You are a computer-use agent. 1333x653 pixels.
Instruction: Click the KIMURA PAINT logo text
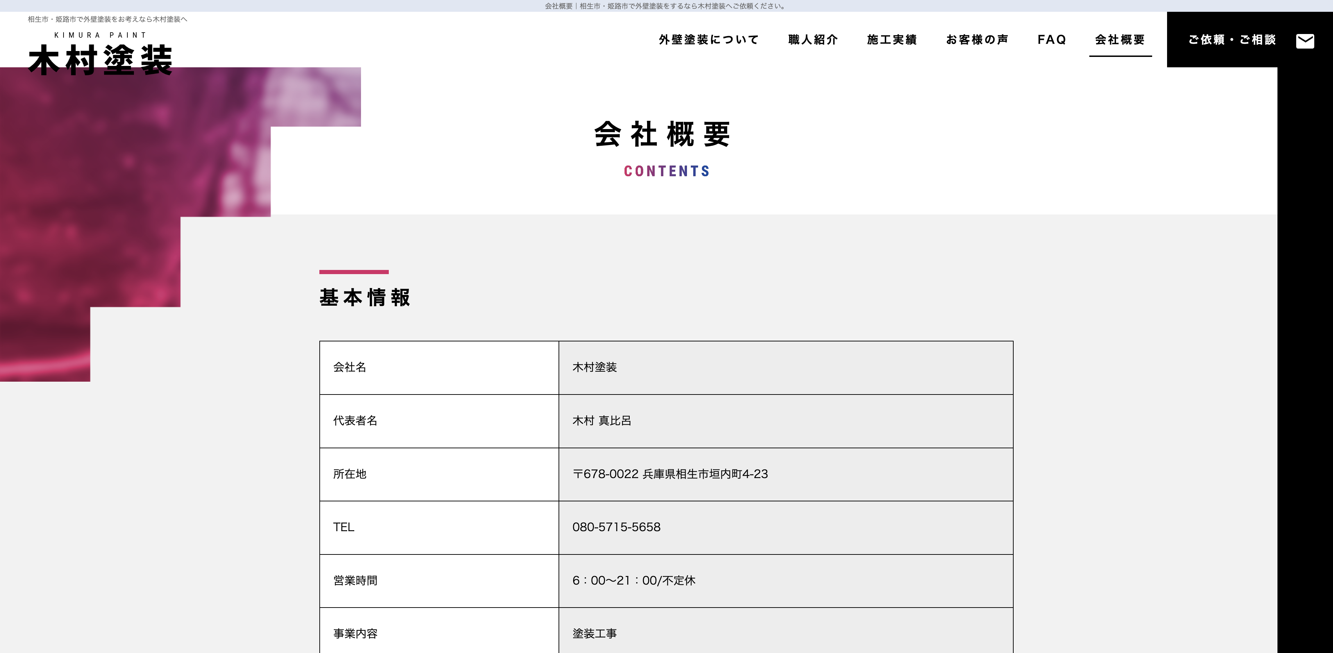pyautogui.click(x=100, y=35)
